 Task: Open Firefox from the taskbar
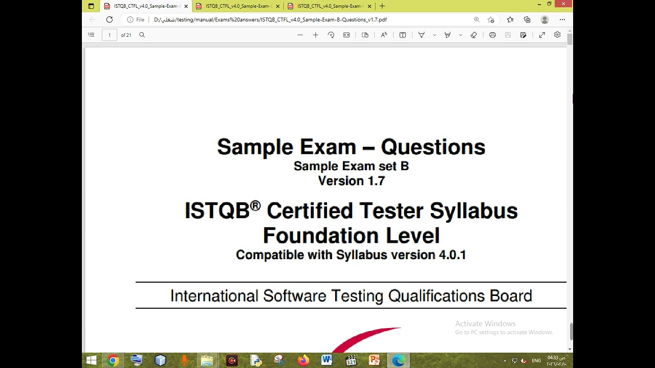coord(303,360)
